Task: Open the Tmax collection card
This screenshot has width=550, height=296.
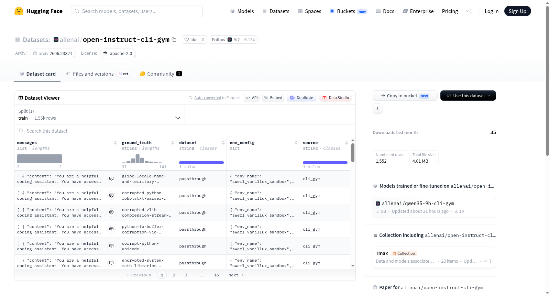Action: pos(434,257)
